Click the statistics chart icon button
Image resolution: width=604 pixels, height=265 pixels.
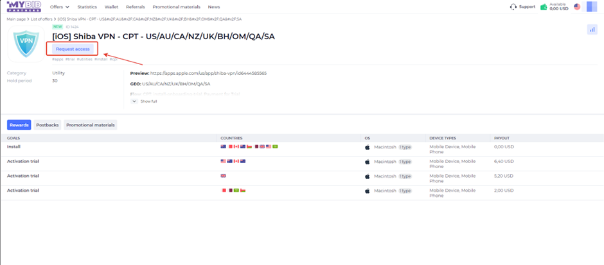point(592,30)
